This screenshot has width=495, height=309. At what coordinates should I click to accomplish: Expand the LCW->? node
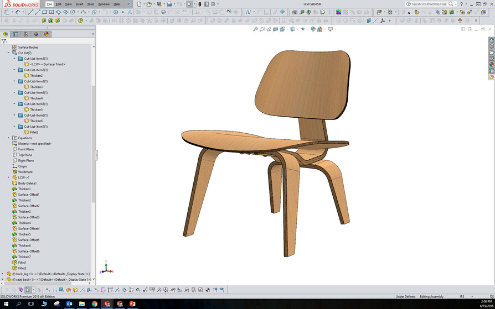coord(8,177)
